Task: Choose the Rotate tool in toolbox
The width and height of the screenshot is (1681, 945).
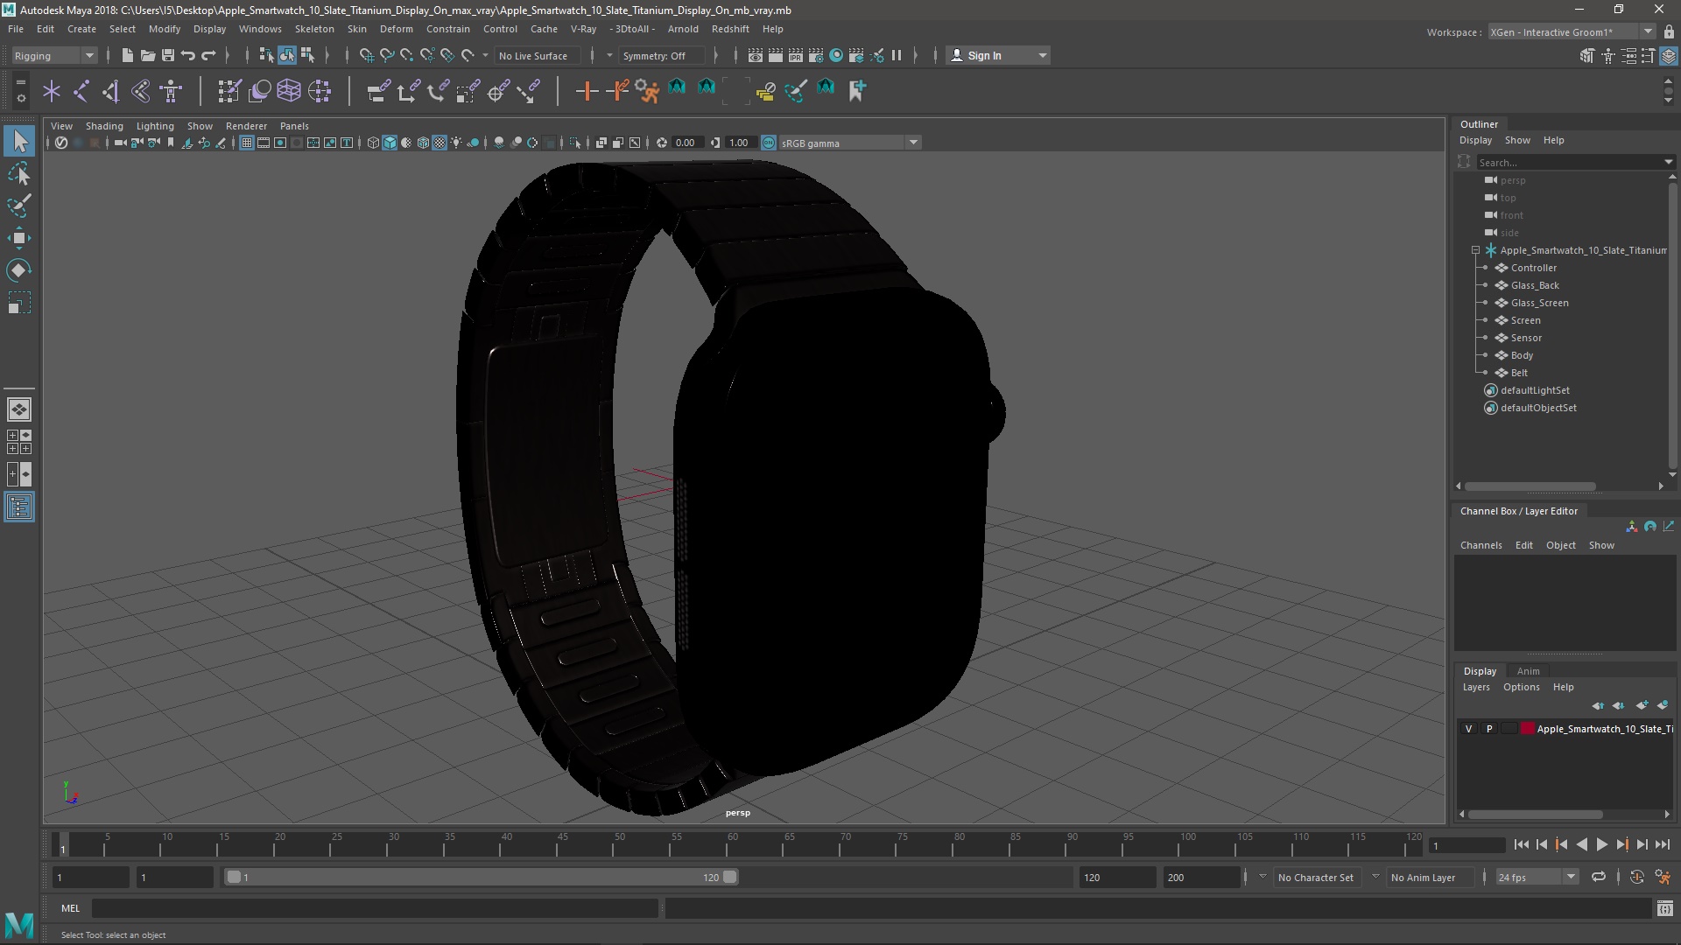Action: tap(19, 270)
